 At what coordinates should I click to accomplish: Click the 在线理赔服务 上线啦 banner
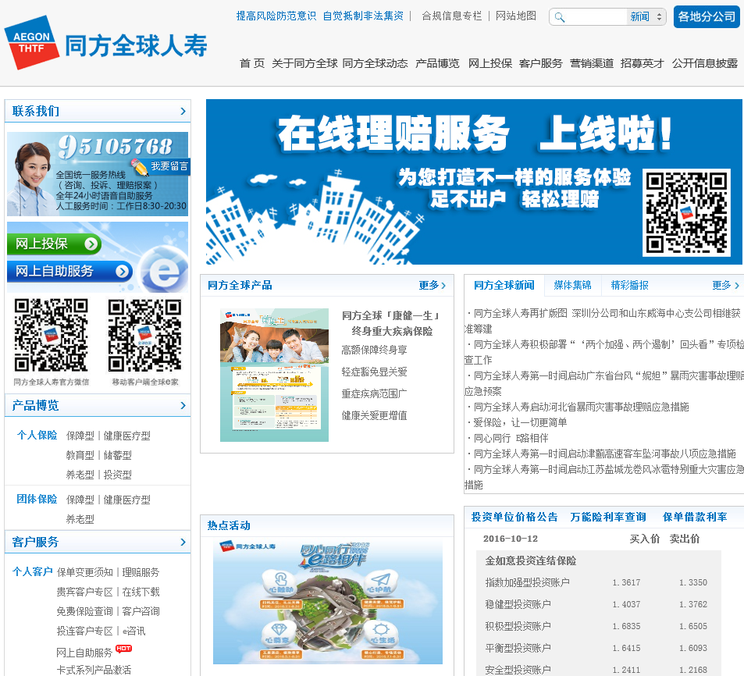(474, 182)
